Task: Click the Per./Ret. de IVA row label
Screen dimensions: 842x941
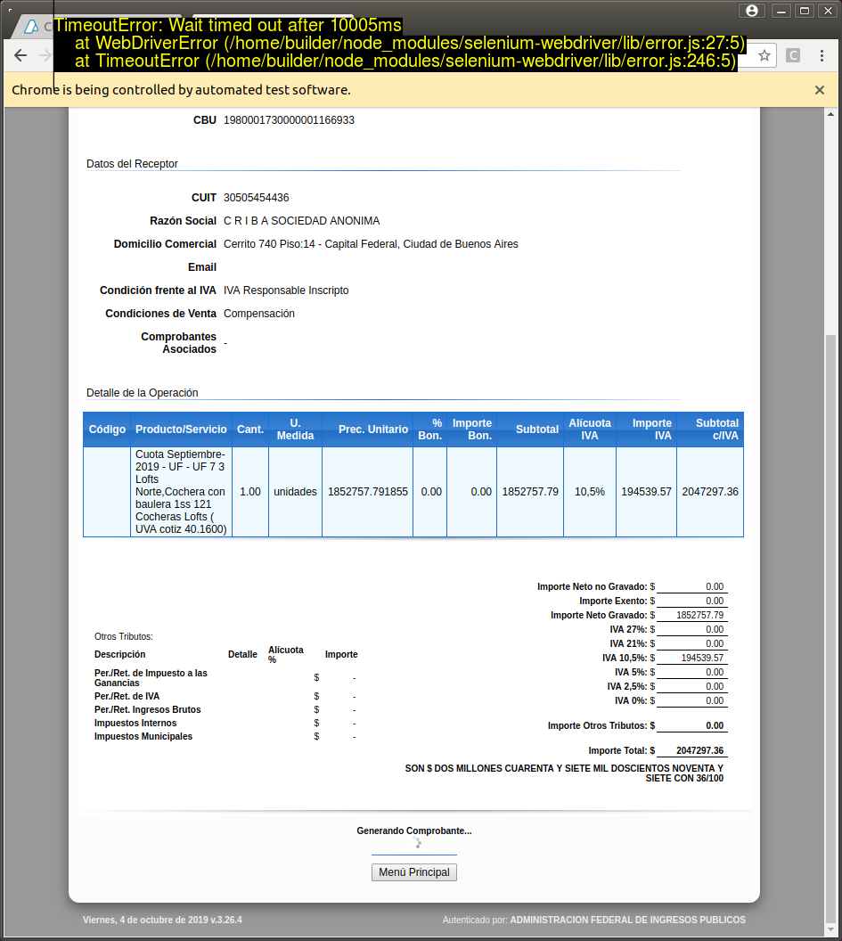Action: [127, 697]
